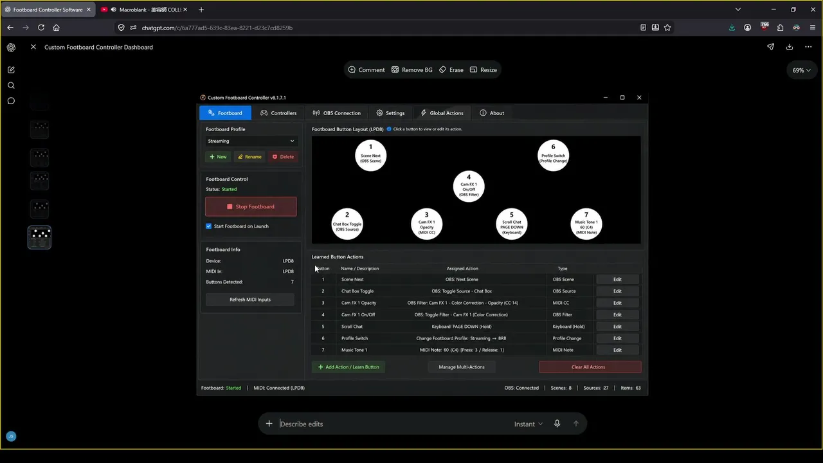Select footboard button 7 Music Tone 1
This screenshot has height=463, width=823.
[x=586, y=223]
